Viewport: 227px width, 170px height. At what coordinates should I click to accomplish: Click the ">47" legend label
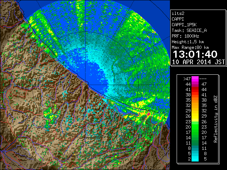tap(187, 79)
